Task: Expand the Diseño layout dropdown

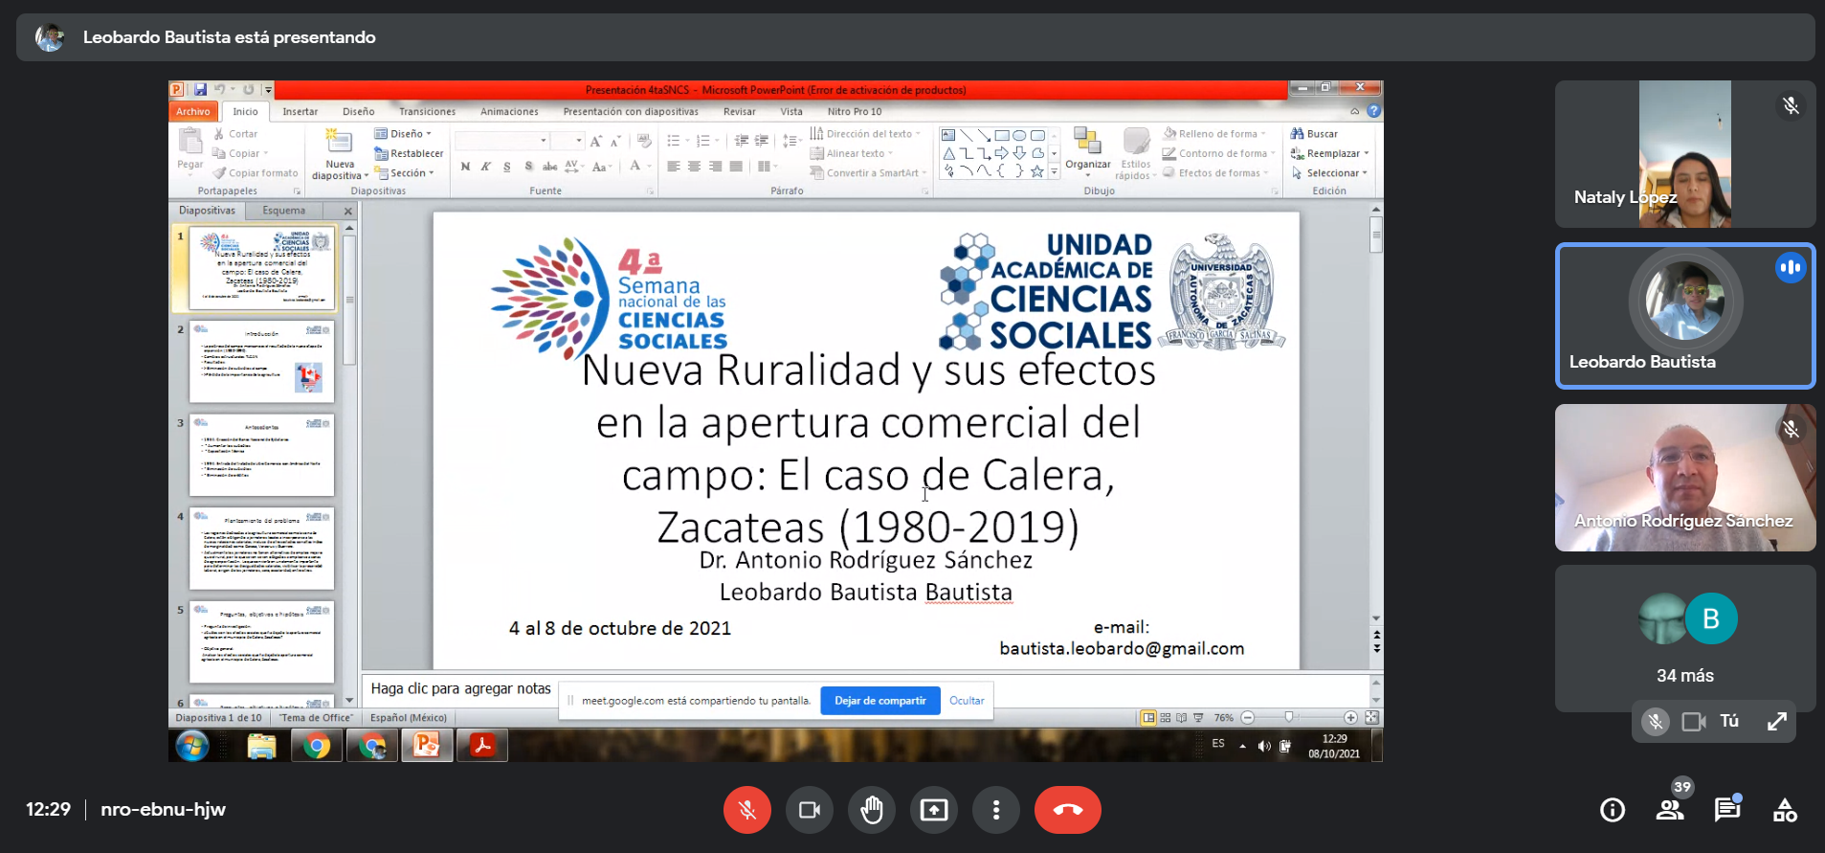Action: pyautogui.click(x=403, y=134)
